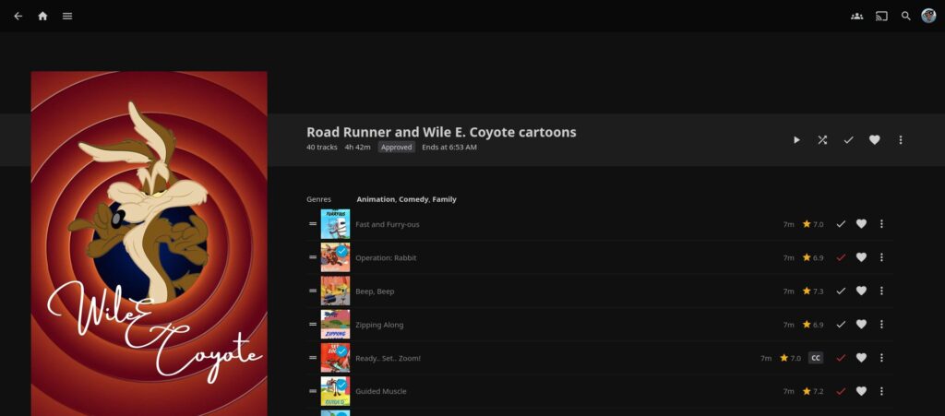The image size is (945, 416).
Task: Open more options for Operation: Rabbit
Action: point(881,257)
